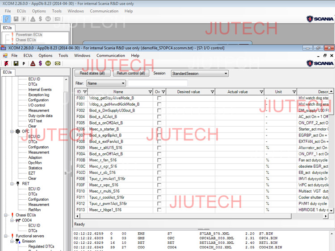Screen dimensions: 335x251
Task: Select OpcMon tree item
Action: pyautogui.click(x=35, y=163)
